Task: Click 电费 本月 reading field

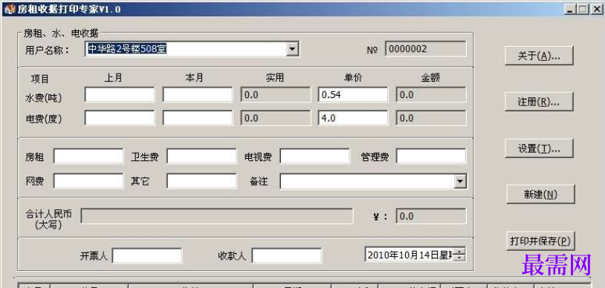Action: tap(198, 118)
